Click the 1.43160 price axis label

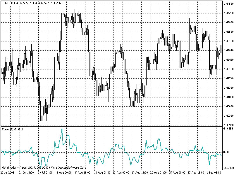coord(229,41)
